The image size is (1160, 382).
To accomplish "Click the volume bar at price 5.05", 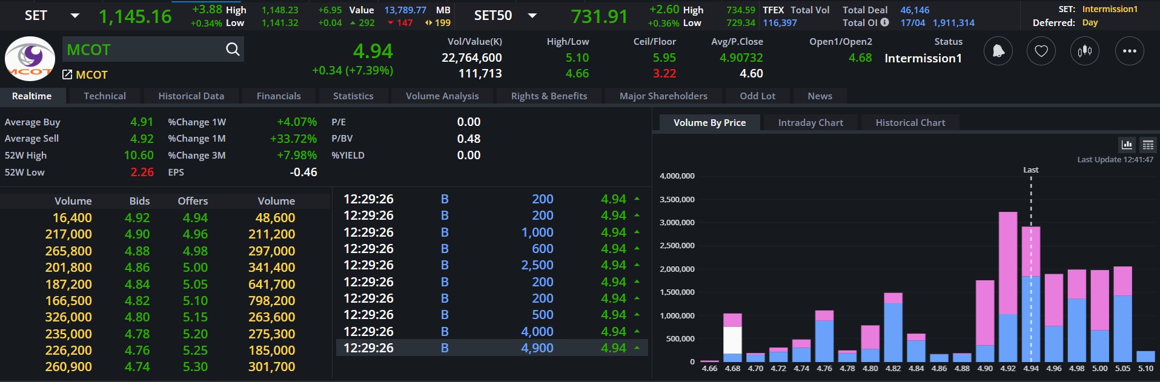I will click(x=1122, y=314).
